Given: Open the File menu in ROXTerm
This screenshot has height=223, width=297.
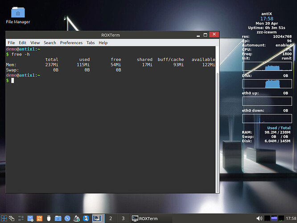Looking at the screenshot, I should pos(11,43).
